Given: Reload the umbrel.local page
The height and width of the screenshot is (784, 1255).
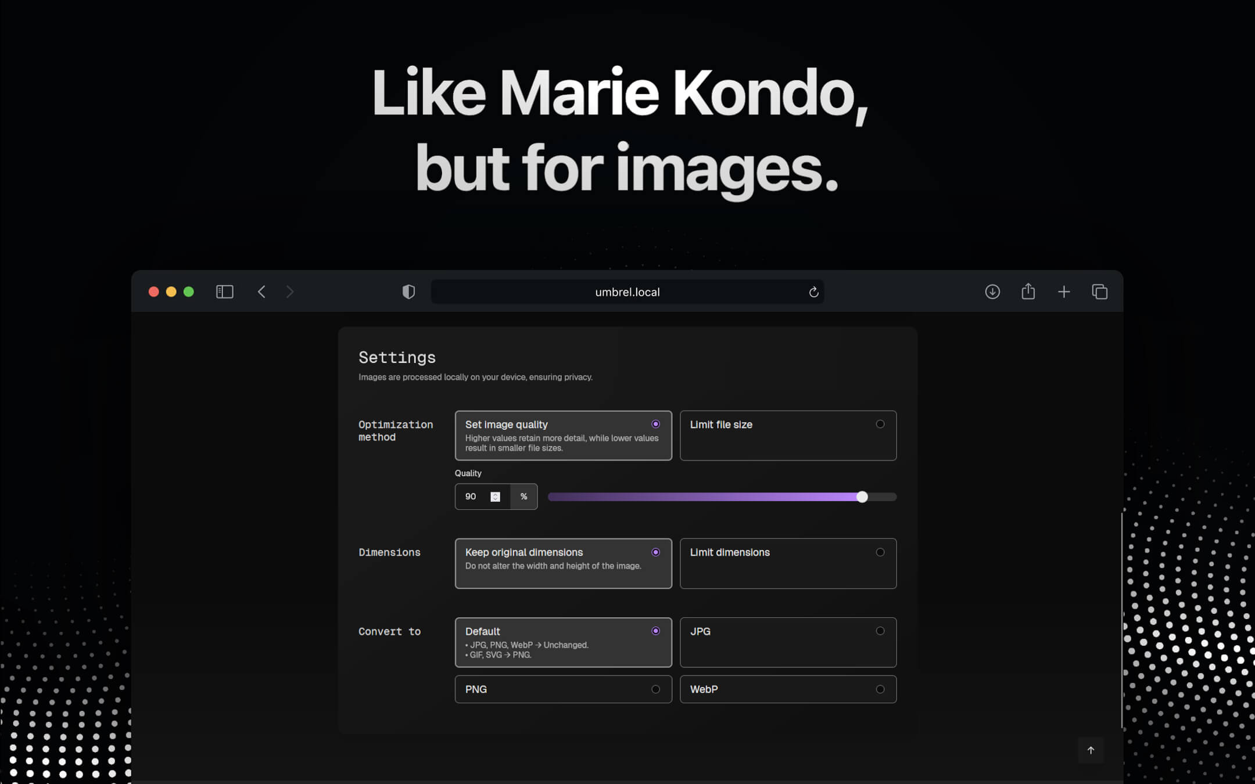Looking at the screenshot, I should point(813,292).
